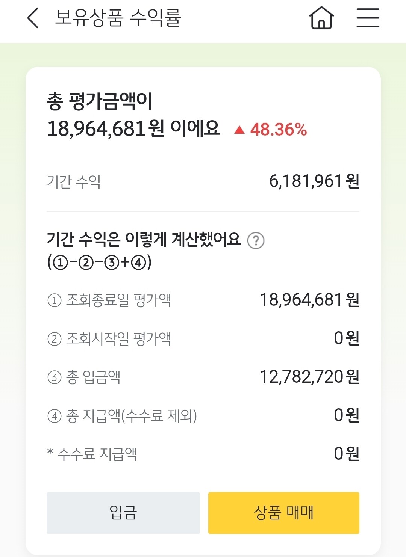This screenshot has width=406, height=557.
Task: Tap the back arrow icon
Action: (33, 18)
